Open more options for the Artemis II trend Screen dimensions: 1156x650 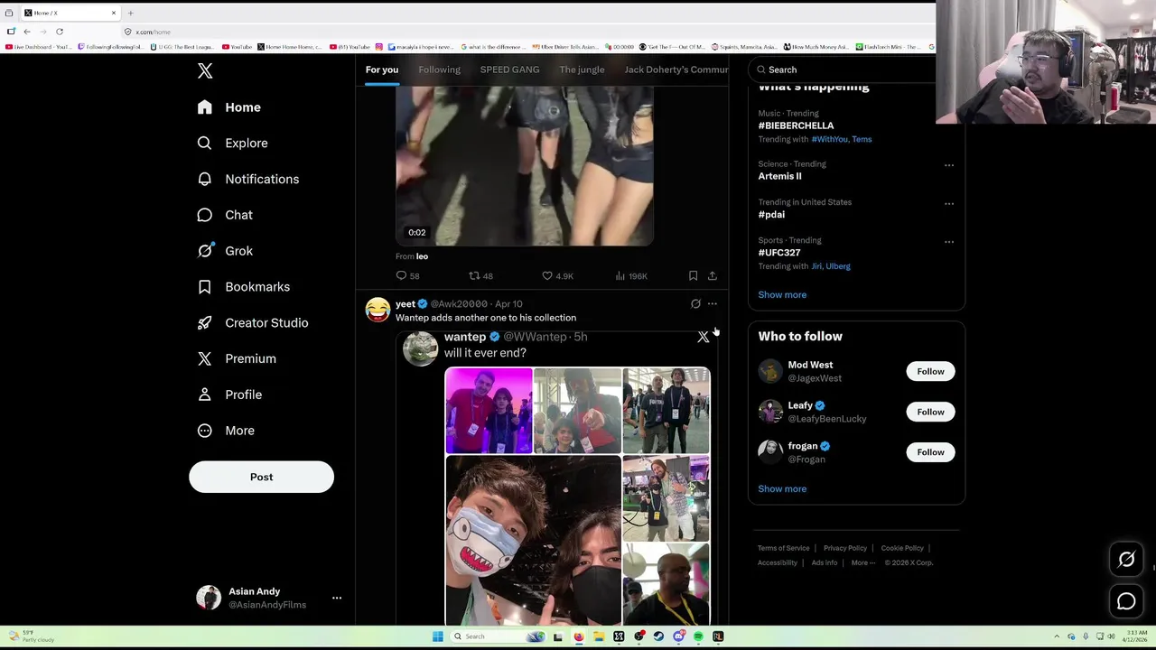[949, 165]
